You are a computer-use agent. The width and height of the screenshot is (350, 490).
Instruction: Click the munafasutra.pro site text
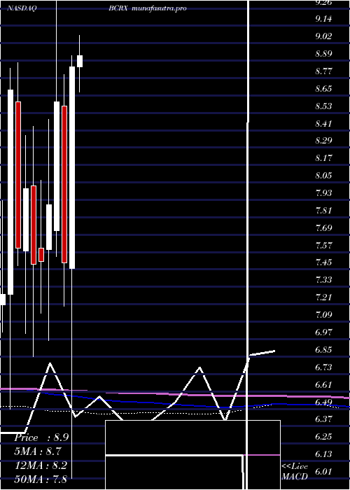click(160, 8)
